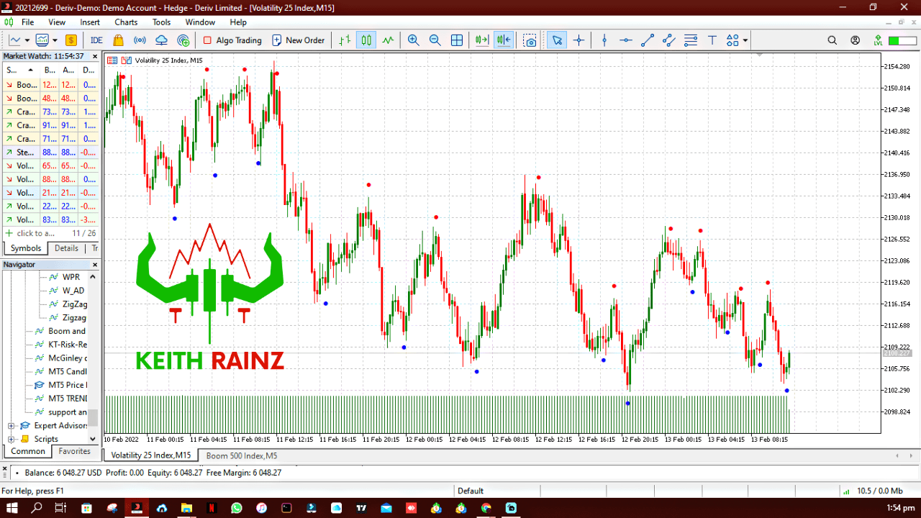Screen dimensions: 921x518
Task: Open the Window menu
Action: 200,22
